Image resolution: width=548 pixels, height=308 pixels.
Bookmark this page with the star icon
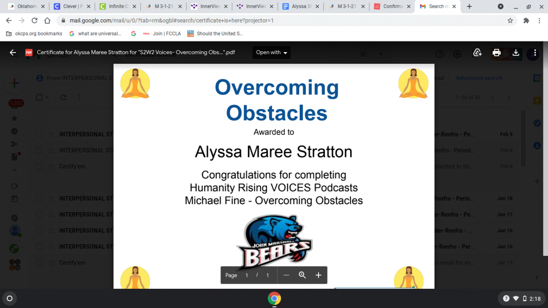510,21
